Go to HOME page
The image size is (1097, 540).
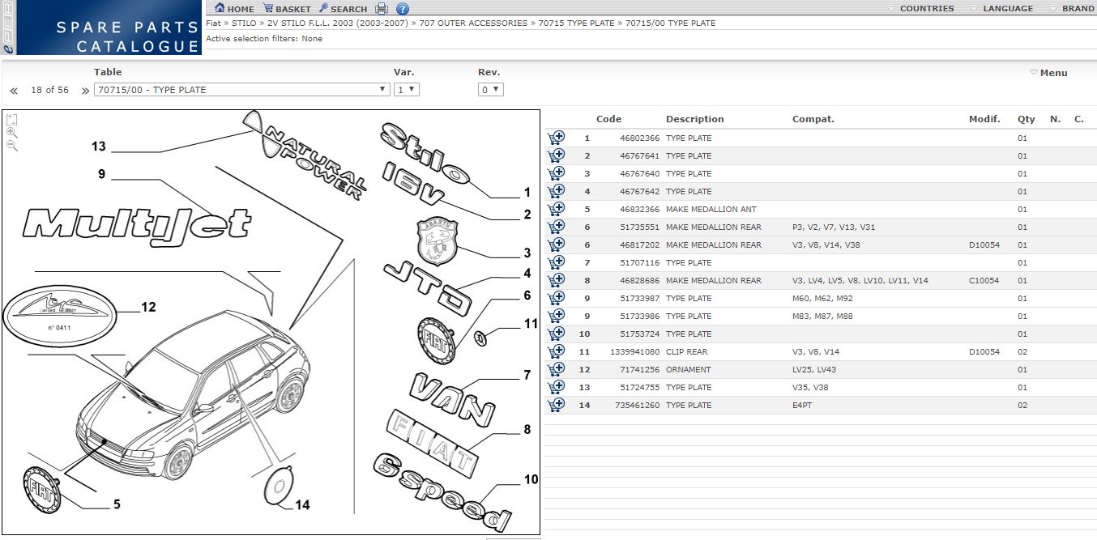pyautogui.click(x=234, y=9)
